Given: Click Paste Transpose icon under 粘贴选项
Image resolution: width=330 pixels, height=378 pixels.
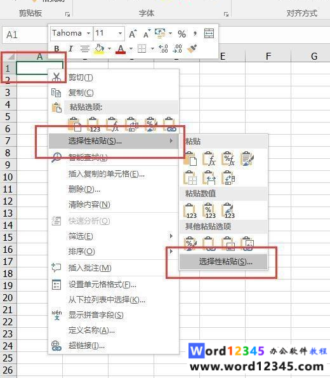Looking at the screenshot, I should pyautogui.click(x=131, y=124).
